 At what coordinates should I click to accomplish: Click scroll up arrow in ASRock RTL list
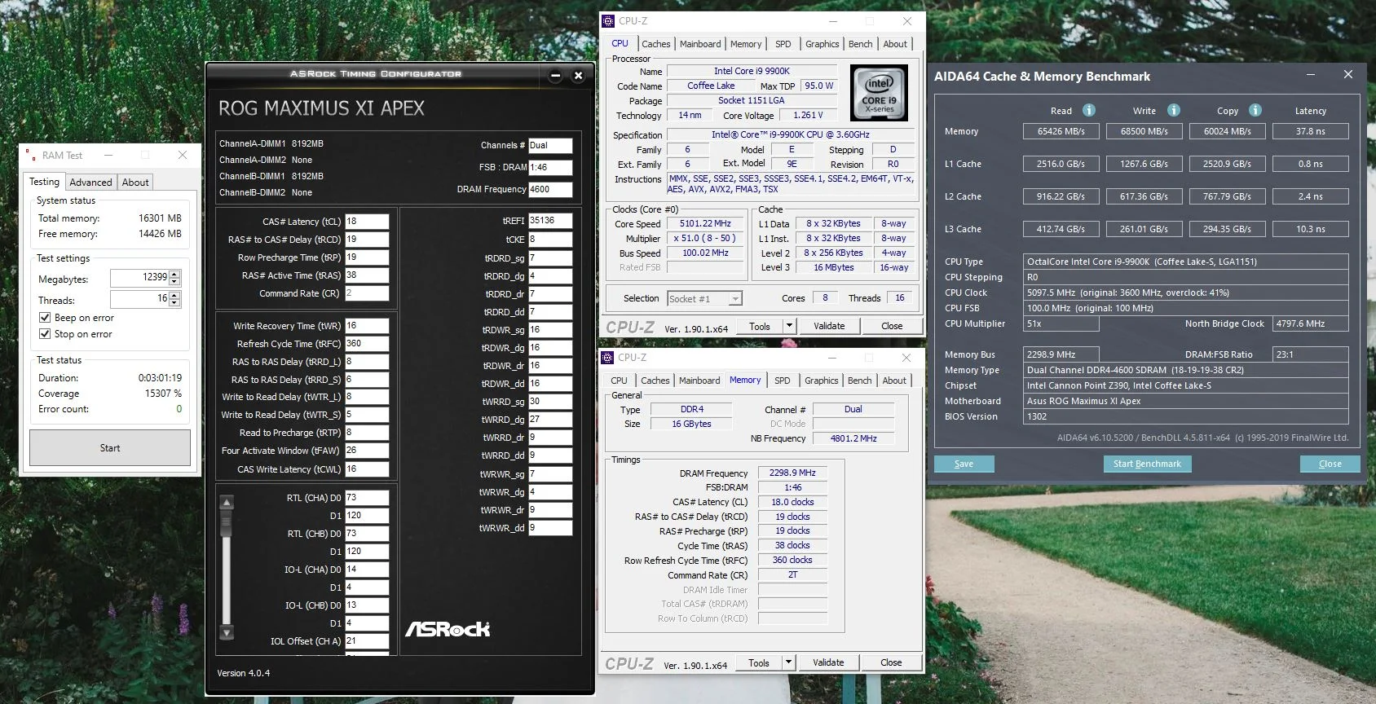pos(227,502)
